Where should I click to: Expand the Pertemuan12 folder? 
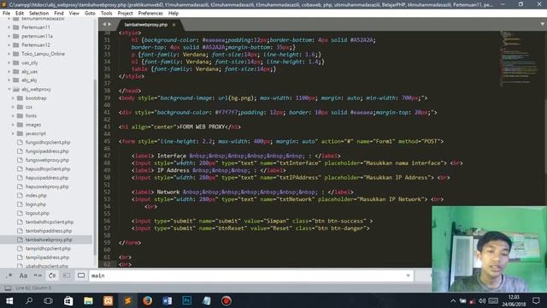pos(9,44)
